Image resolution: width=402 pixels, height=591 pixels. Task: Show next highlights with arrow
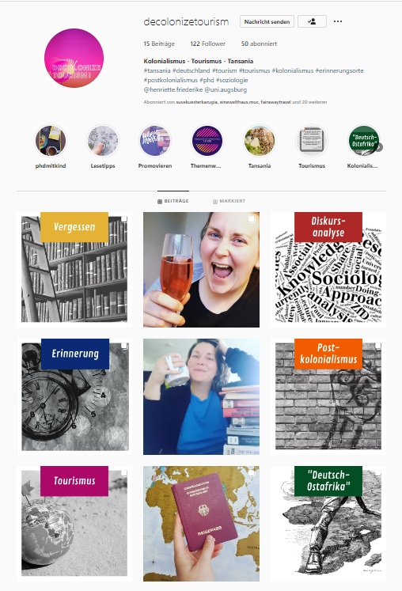pyautogui.click(x=379, y=147)
